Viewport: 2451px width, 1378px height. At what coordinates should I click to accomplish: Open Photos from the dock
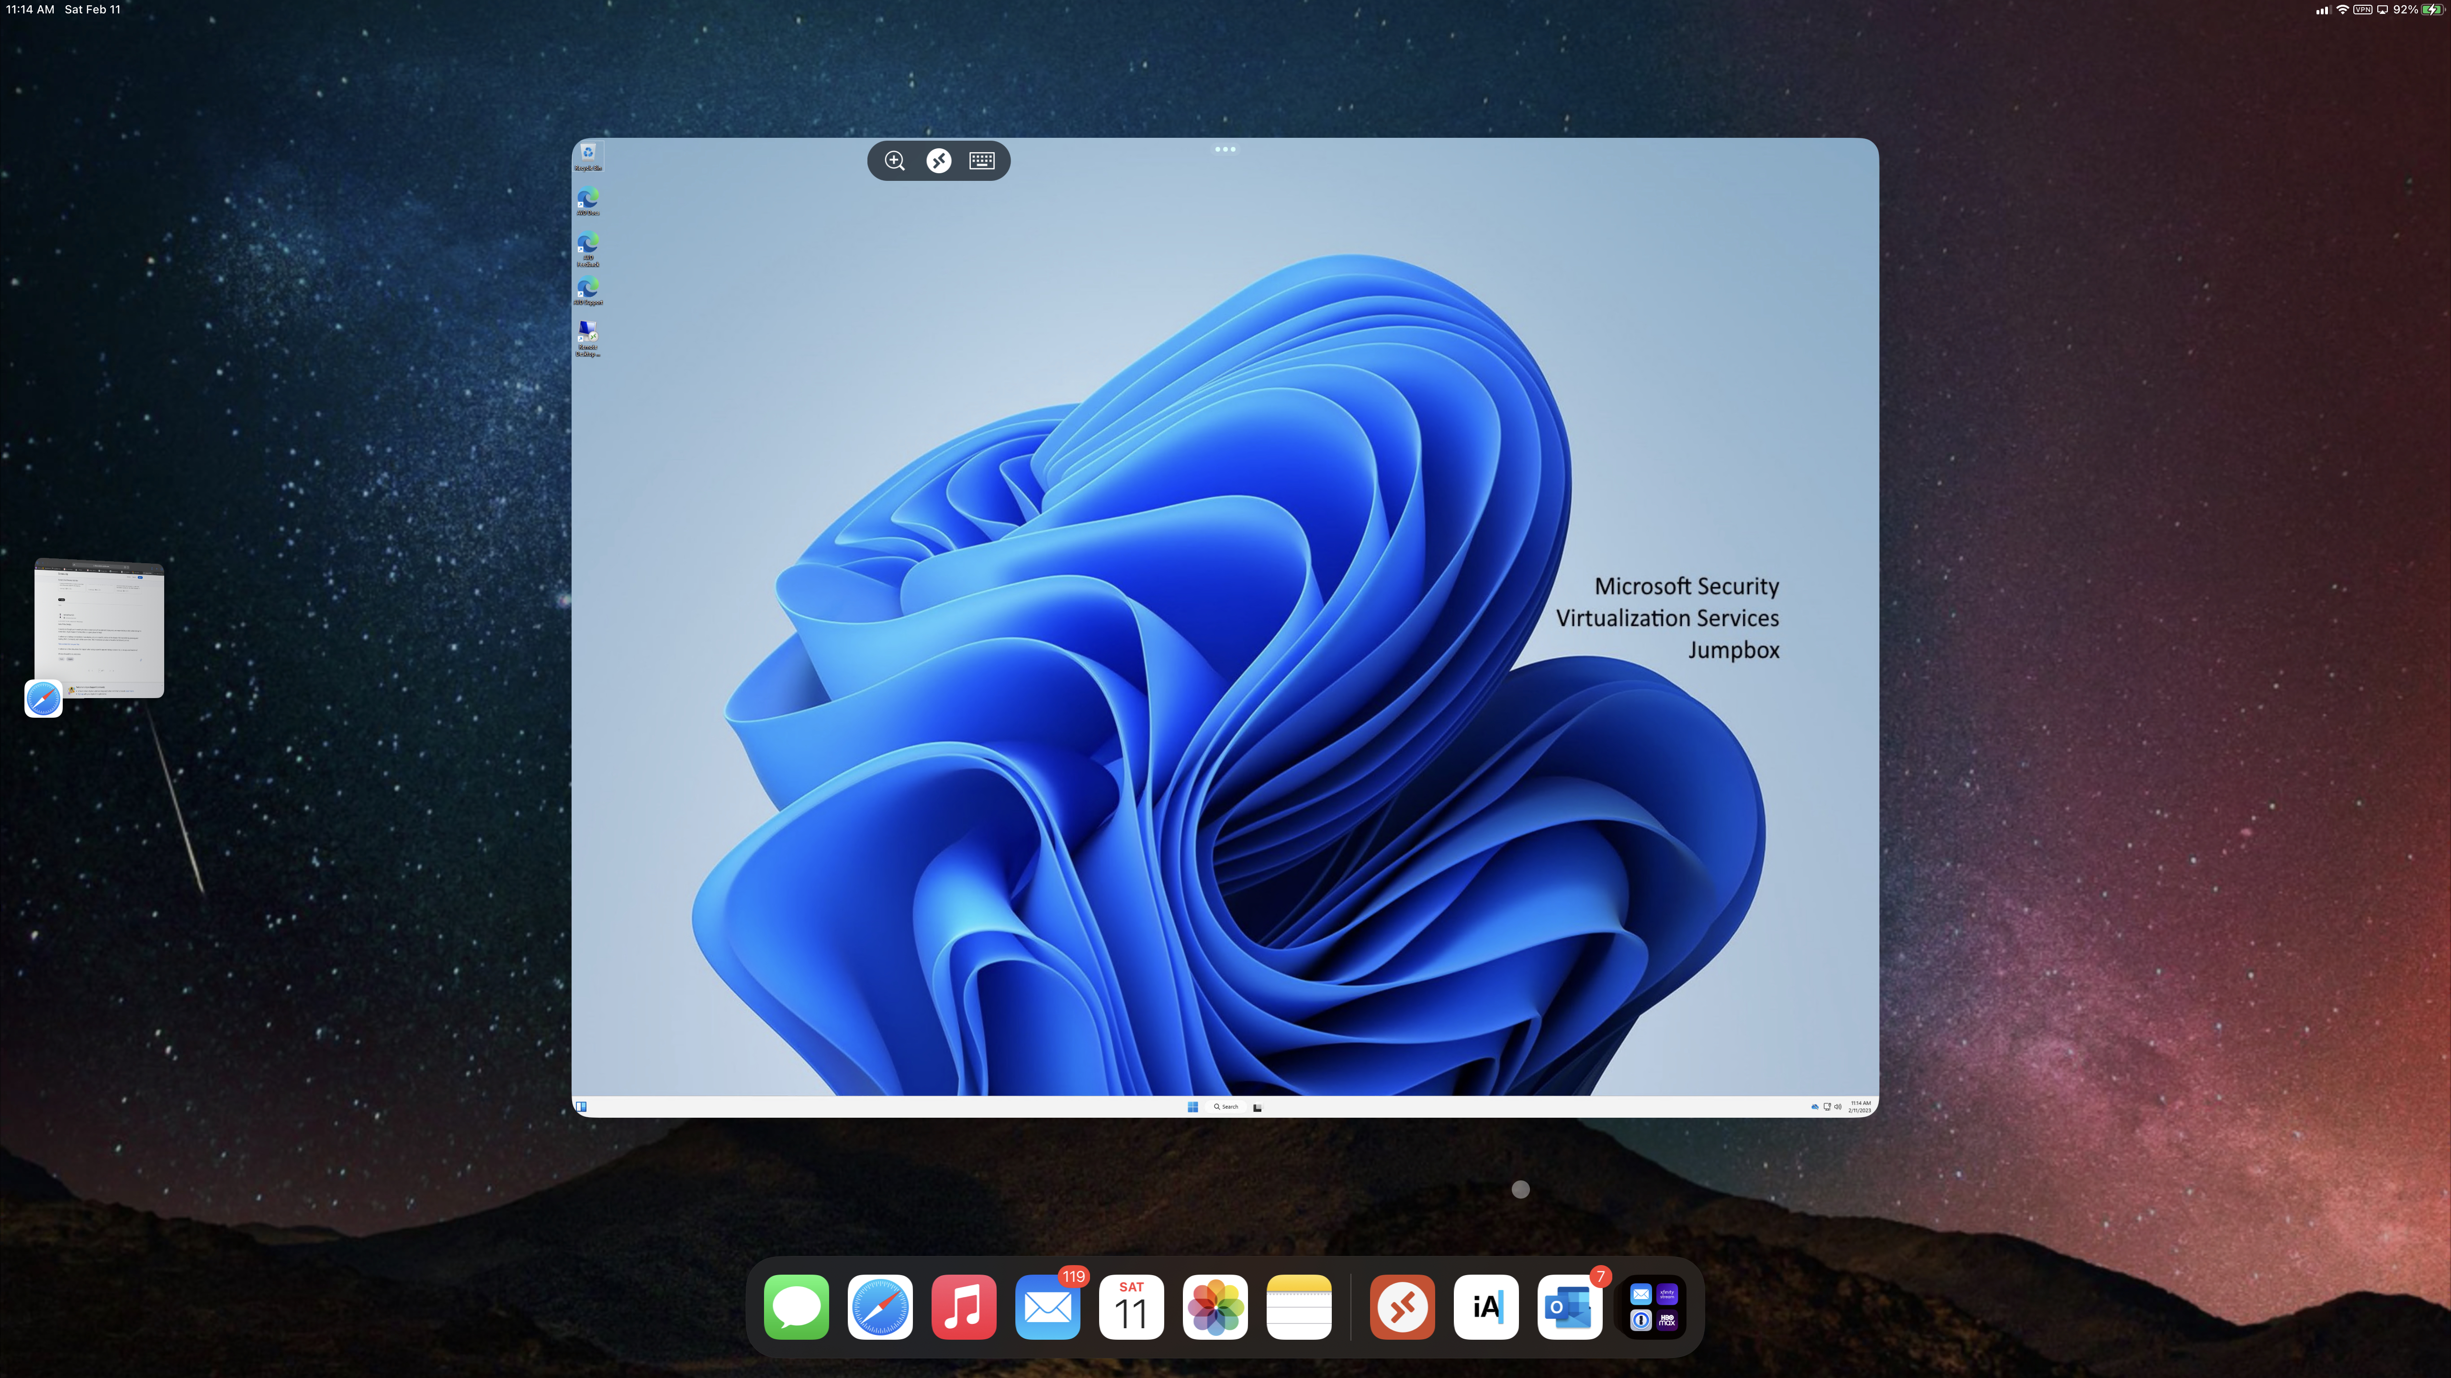pos(1215,1307)
